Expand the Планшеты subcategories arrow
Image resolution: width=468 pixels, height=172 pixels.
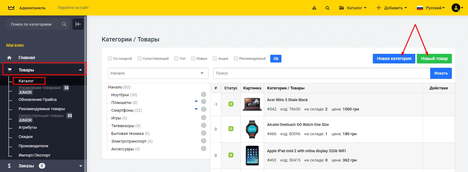pyautogui.click(x=196, y=101)
